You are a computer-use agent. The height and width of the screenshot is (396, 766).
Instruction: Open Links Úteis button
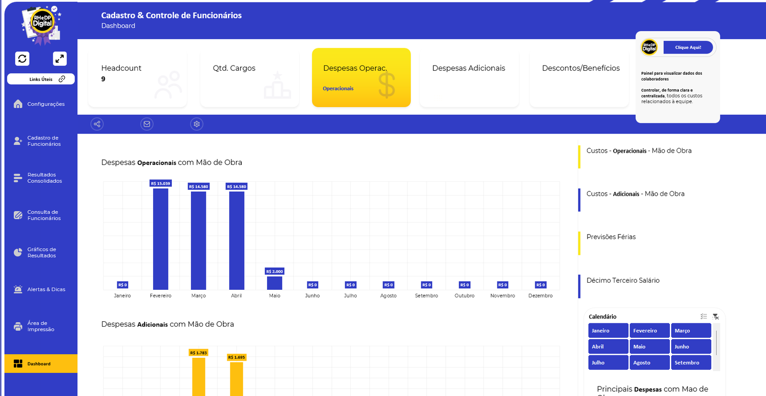(41, 79)
